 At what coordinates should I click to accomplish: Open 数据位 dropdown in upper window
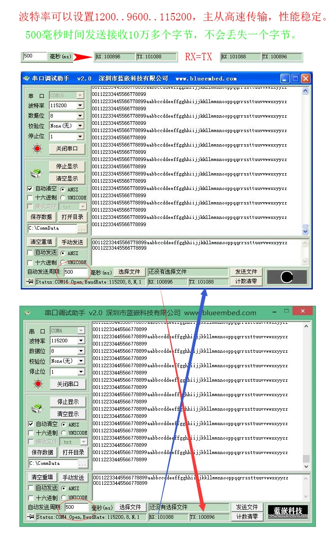(x=80, y=116)
